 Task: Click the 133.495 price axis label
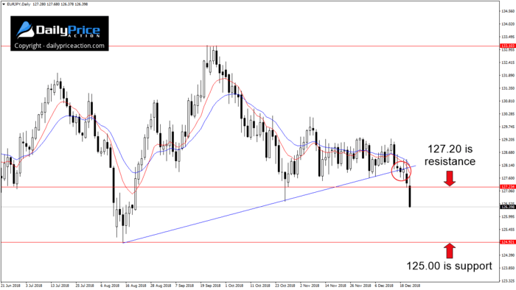click(x=508, y=37)
